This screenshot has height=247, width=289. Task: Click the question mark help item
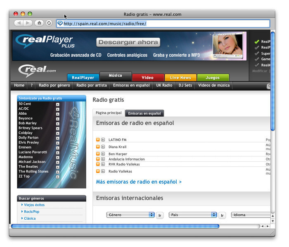[31, 85]
